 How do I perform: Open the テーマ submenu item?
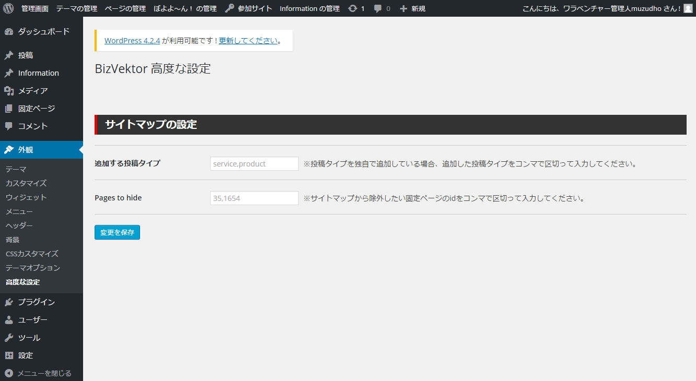(16, 169)
